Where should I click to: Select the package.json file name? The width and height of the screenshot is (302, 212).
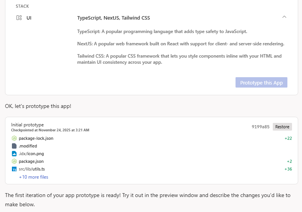31,161
